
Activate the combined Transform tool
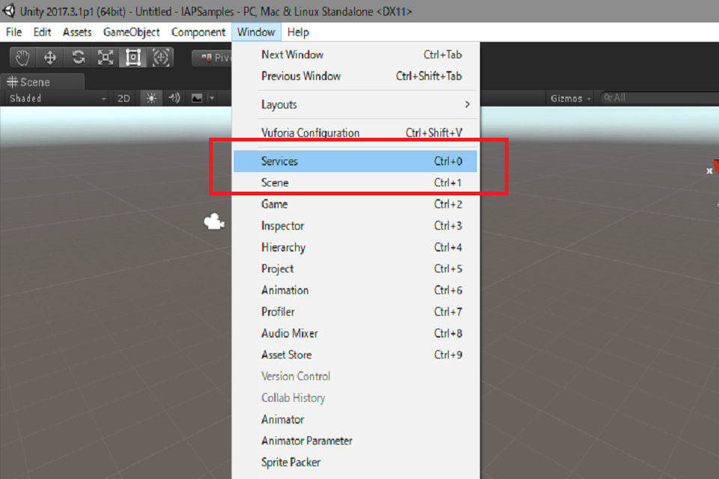pyautogui.click(x=160, y=57)
